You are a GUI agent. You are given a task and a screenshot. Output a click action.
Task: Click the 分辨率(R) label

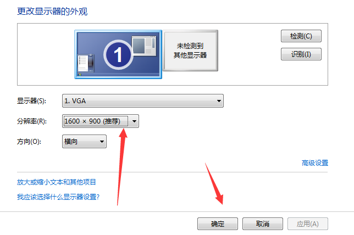coord(32,121)
